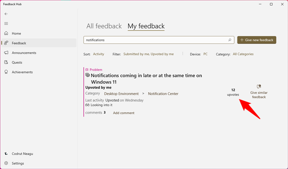Image resolution: width=288 pixels, height=169 pixels.
Task: Open Announcements in the sidebar
Action: pos(39,53)
